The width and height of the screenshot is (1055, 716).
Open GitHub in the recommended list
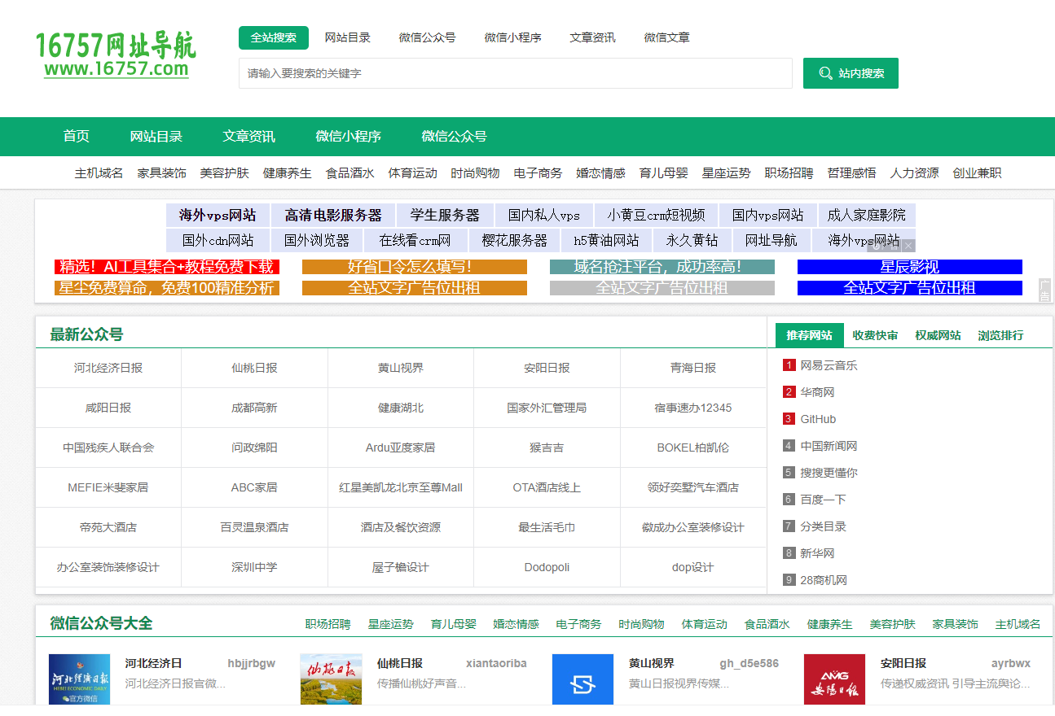click(x=818, y=419)
